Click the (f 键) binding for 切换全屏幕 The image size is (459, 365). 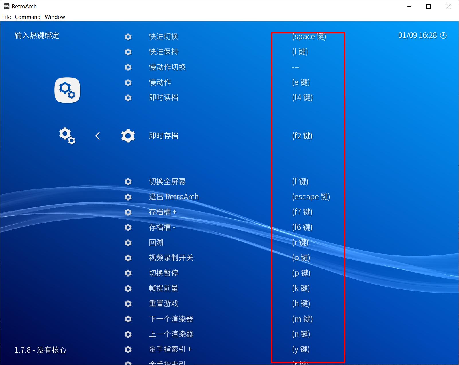point(300,182)
